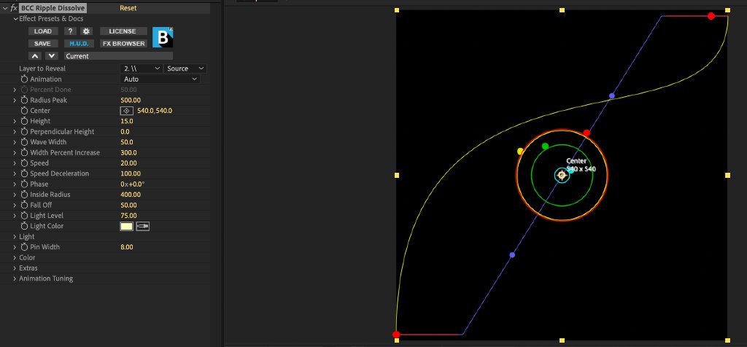Edit Center value 540.0,540.0
Viewport: 747px width, 347px height.
(155, 110)
